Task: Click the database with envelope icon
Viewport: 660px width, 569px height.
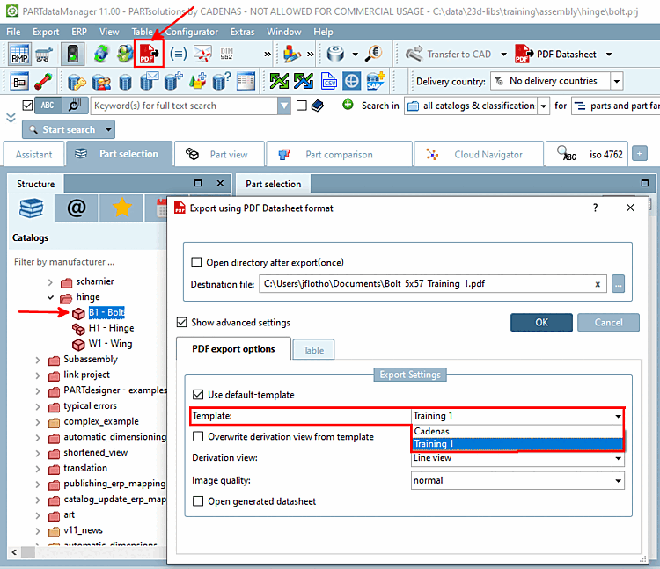Action: (149, 81)
